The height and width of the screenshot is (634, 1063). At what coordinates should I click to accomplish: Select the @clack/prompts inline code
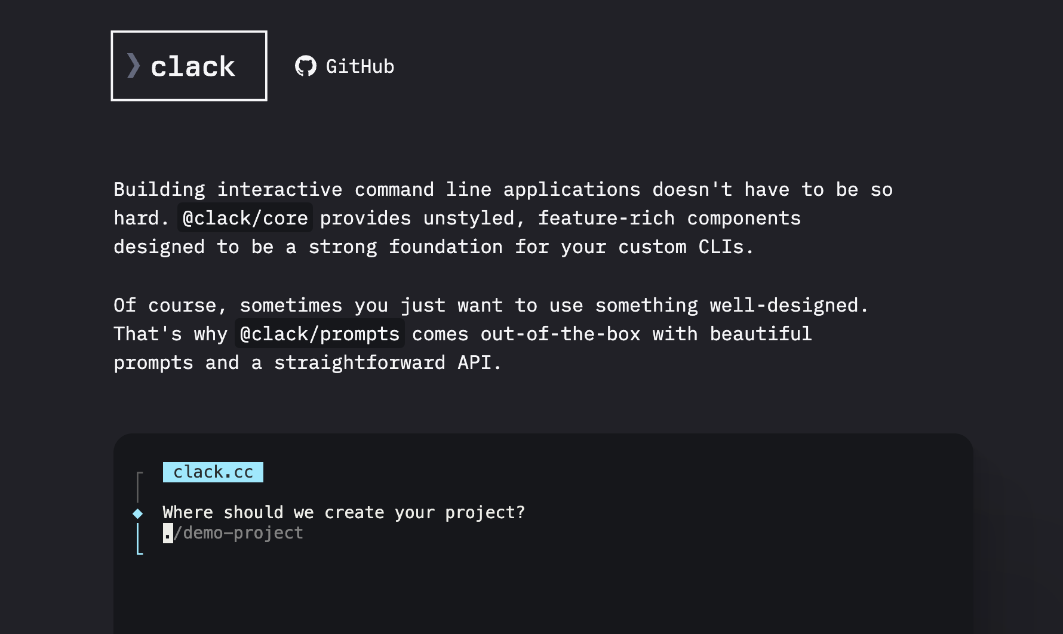(319, 334)
